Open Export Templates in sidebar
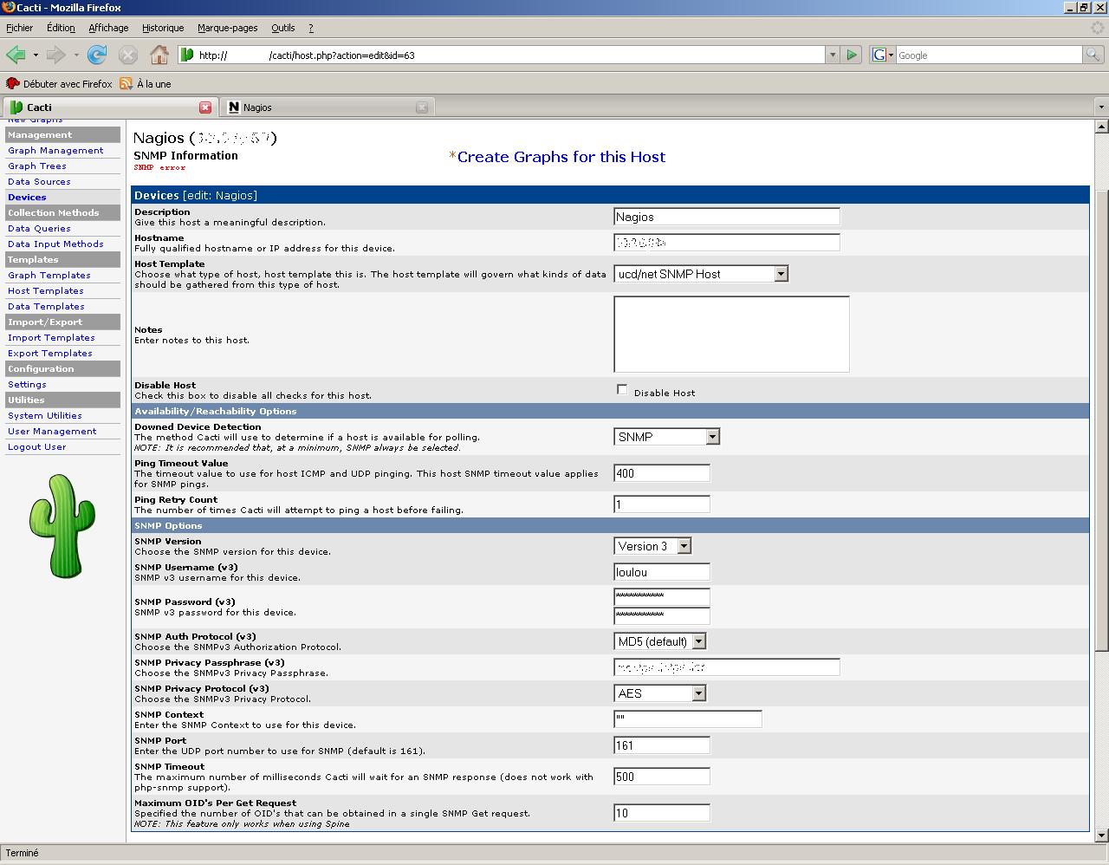 (x=50, y=354)
